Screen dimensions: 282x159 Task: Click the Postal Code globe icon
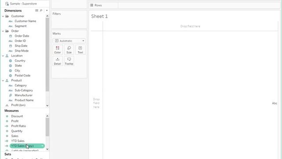(x=11, y=76)
